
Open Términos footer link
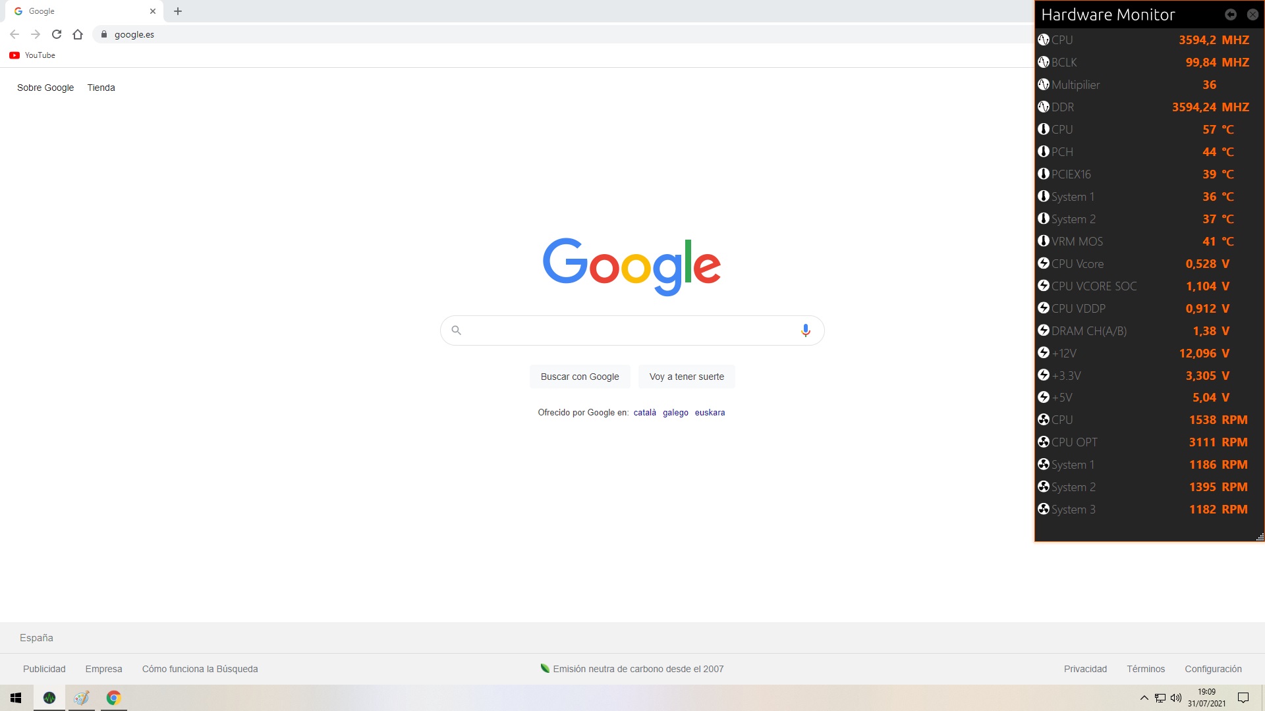tap(1146, 669)
